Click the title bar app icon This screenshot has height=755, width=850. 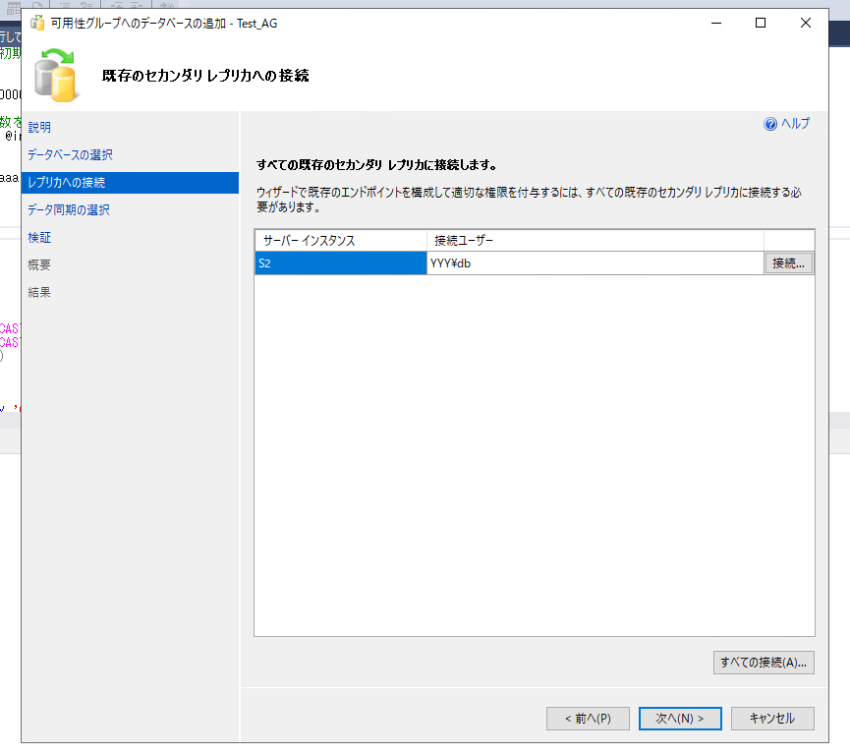[x=37, y=24]
